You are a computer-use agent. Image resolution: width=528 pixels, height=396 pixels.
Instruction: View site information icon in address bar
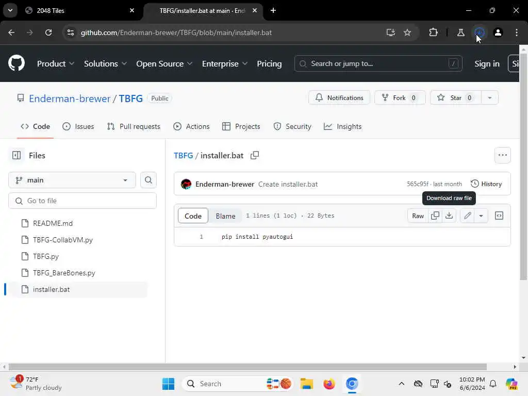pyautogui.click(x=70, y=32)
